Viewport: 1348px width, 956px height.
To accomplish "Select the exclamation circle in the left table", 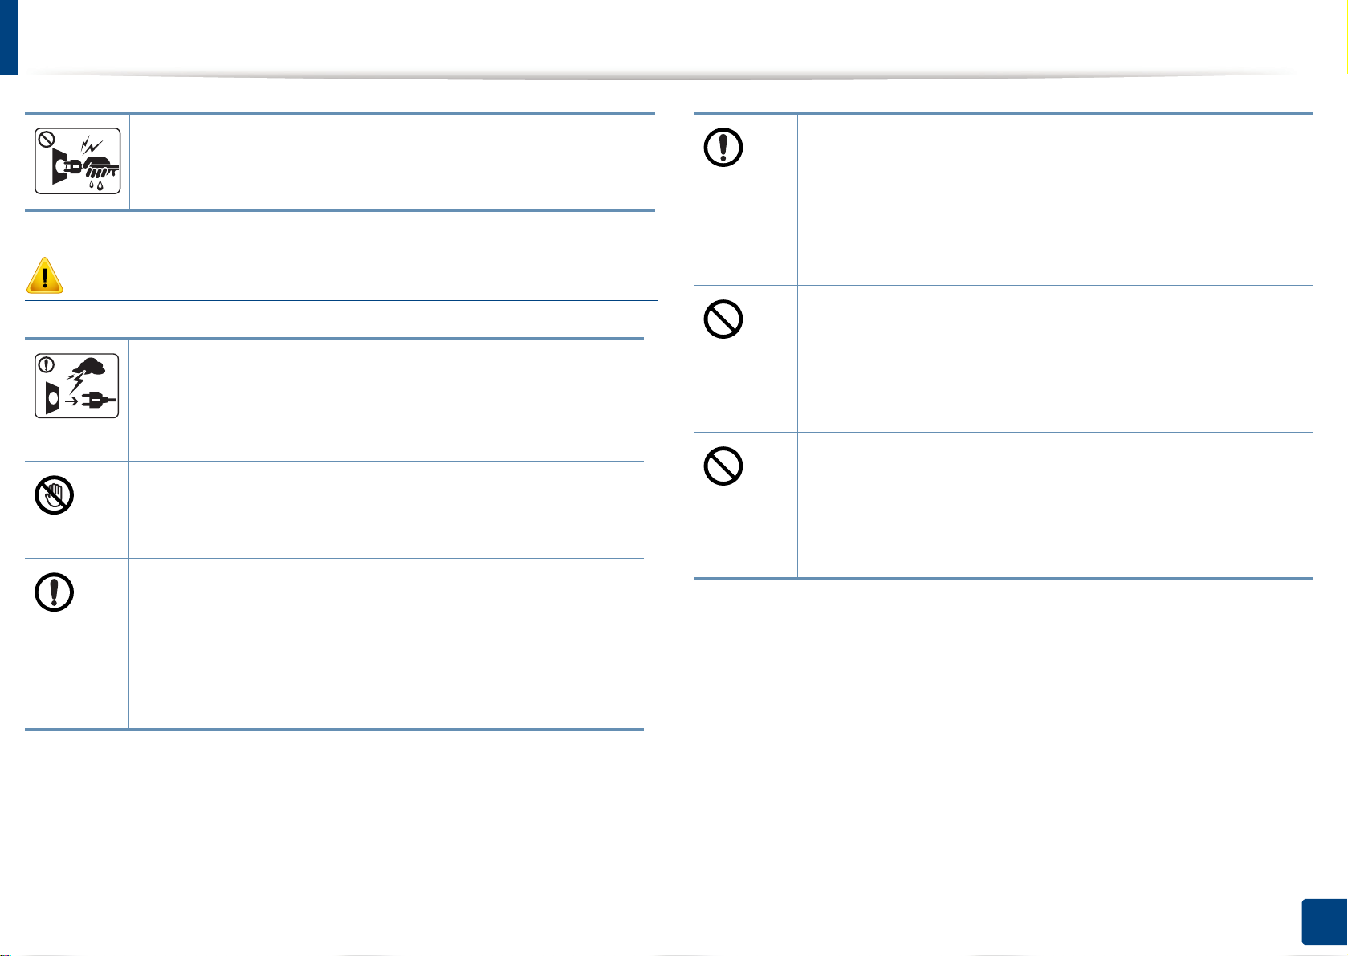I will [x=55, y=593].
